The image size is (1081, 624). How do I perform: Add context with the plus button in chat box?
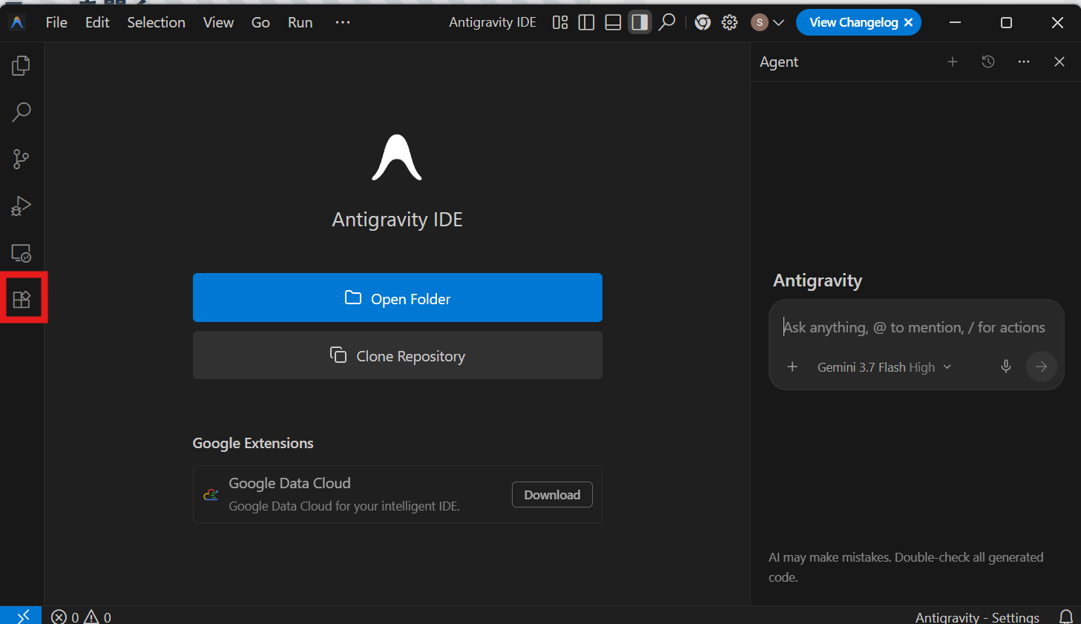792,367
